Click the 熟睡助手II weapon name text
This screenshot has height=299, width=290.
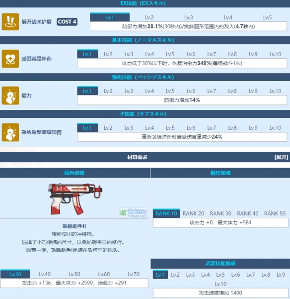74,226
